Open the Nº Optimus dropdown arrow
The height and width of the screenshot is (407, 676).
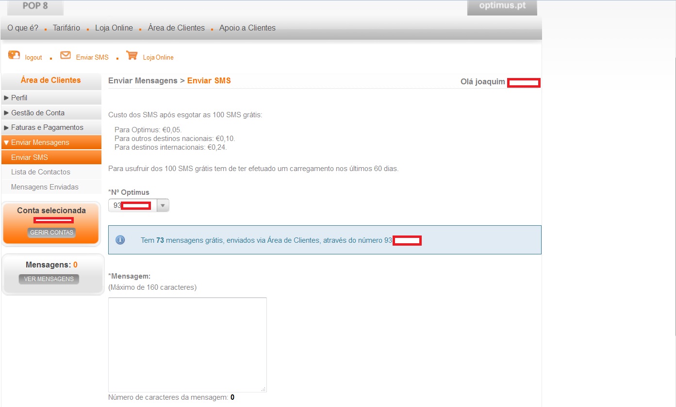163,206
